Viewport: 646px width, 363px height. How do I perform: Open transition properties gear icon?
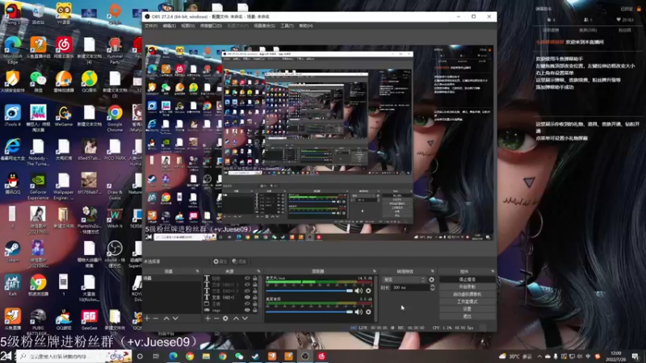431,279
